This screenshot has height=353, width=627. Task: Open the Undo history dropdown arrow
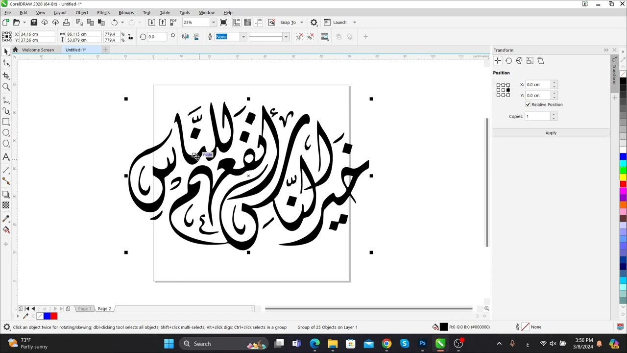pyautogui.click(x=122, y=23)
